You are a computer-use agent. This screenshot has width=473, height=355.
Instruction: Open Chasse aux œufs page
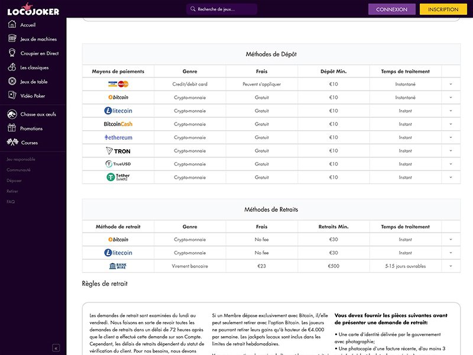click(x=38, y=114)
